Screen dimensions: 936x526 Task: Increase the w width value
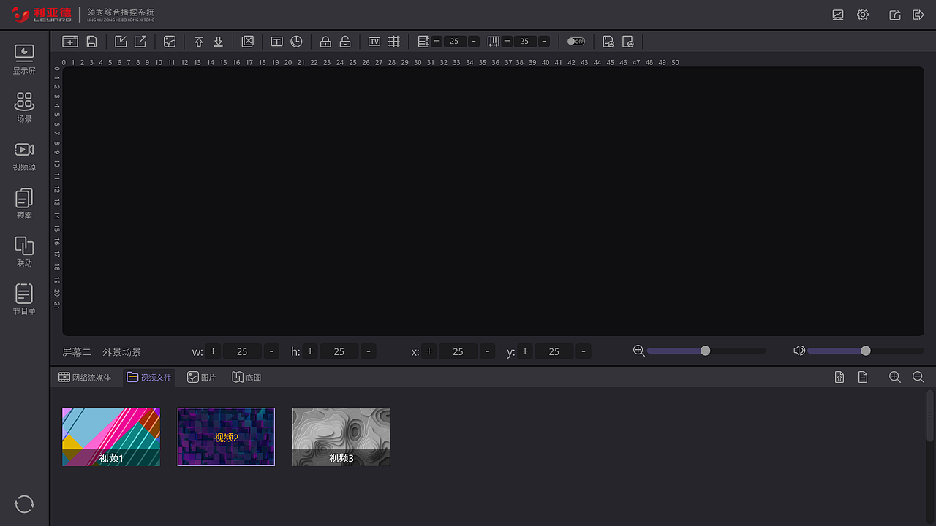pos(214,351)
